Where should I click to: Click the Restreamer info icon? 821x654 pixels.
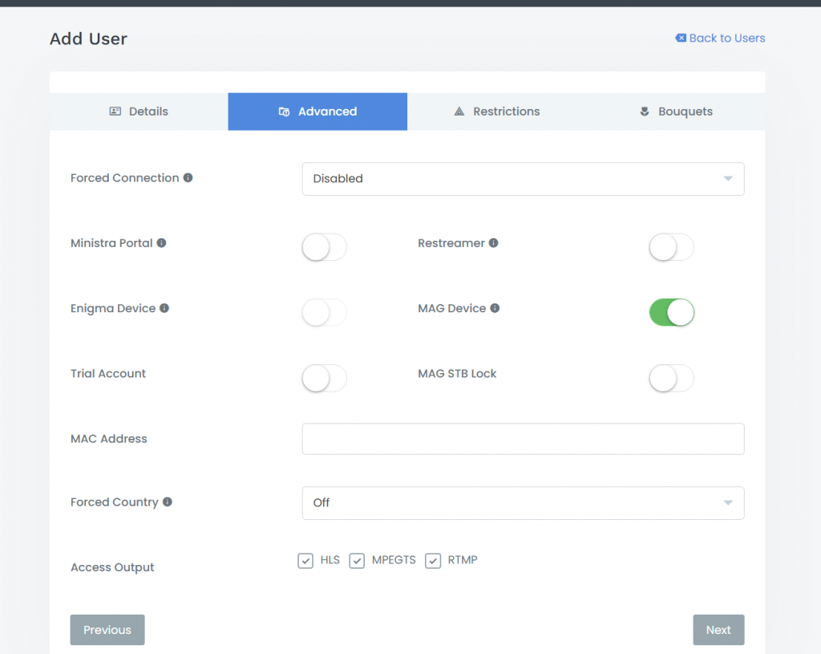pyautogui.click(x=493, y=243)
